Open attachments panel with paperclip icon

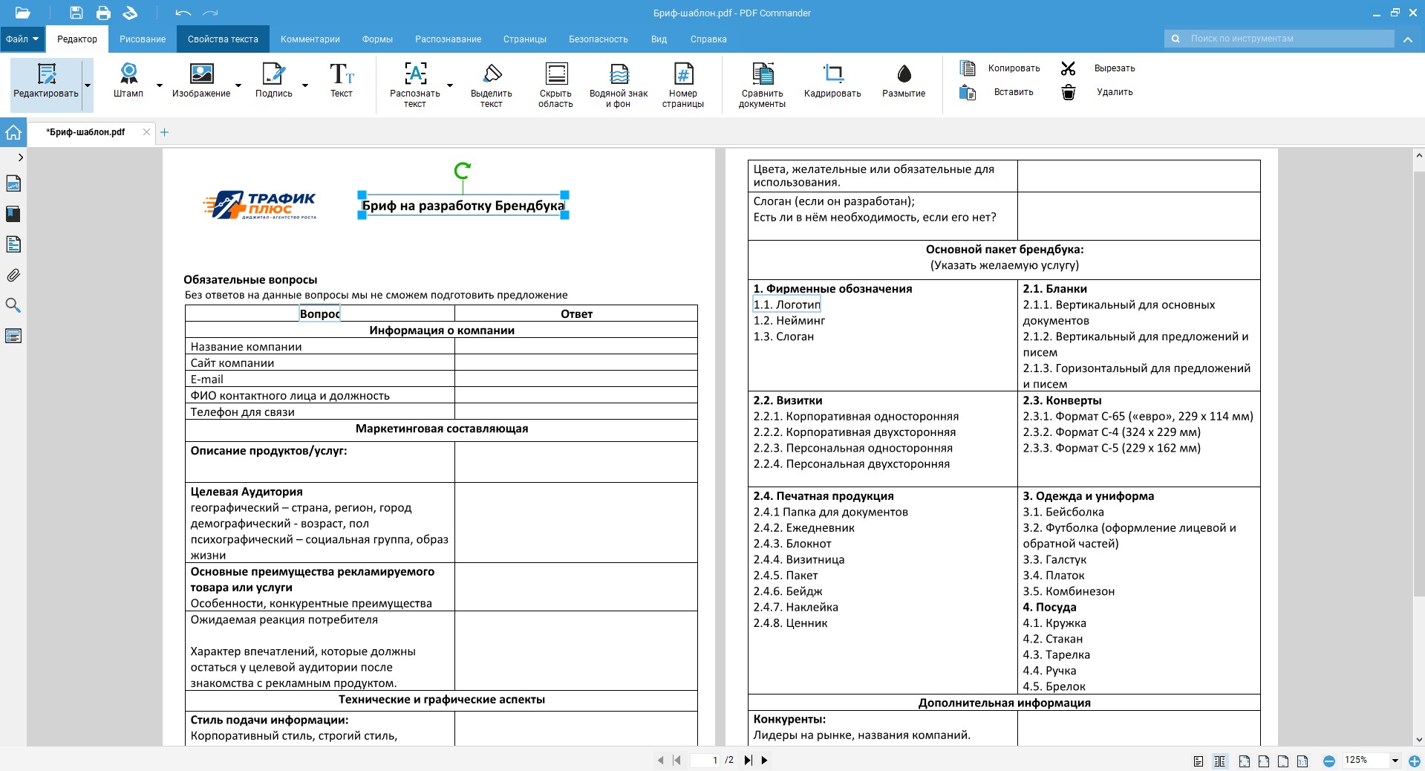(x=13, y=275)
